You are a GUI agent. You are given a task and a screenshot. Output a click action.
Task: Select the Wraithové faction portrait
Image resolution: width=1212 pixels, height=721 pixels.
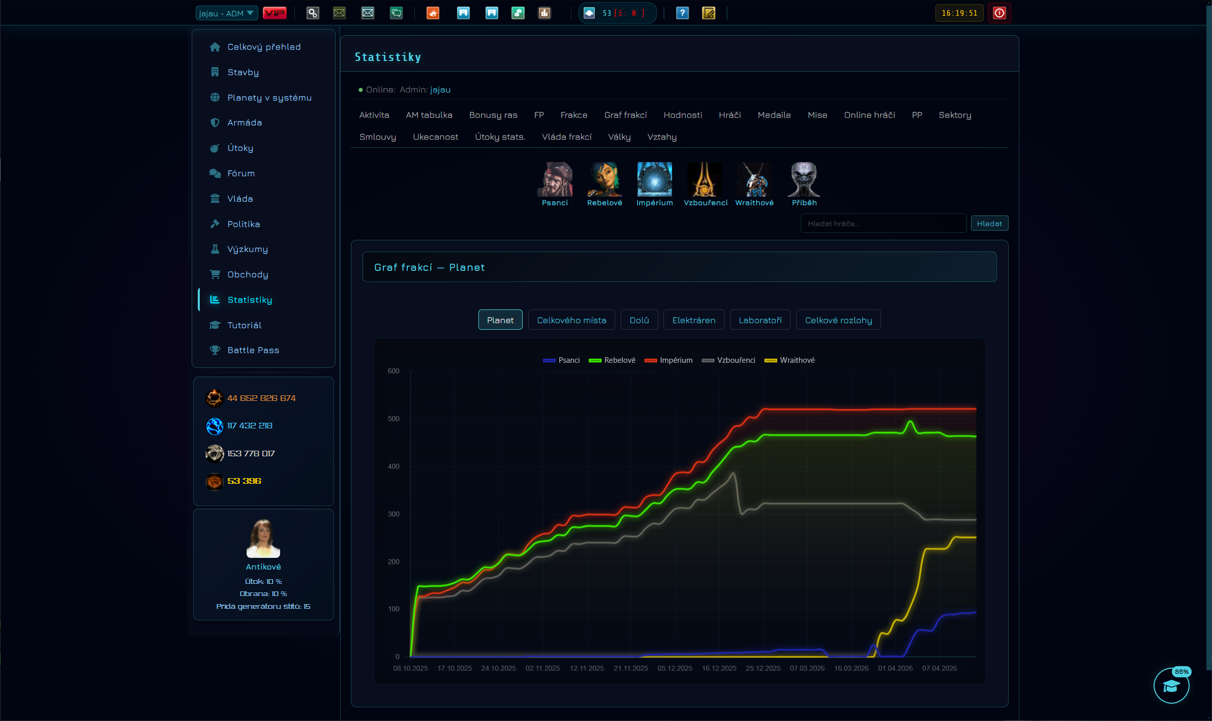click(754, 184)
